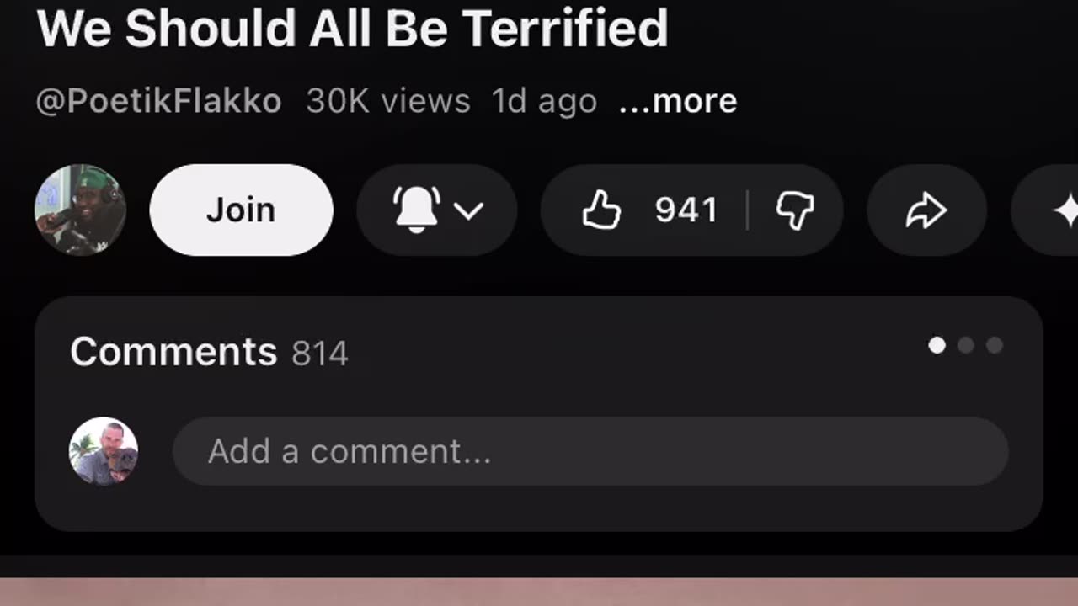Open the @PoetikFlakko channel link
The width and height of the screenshot is (1078, 606).
coord(158,101)
